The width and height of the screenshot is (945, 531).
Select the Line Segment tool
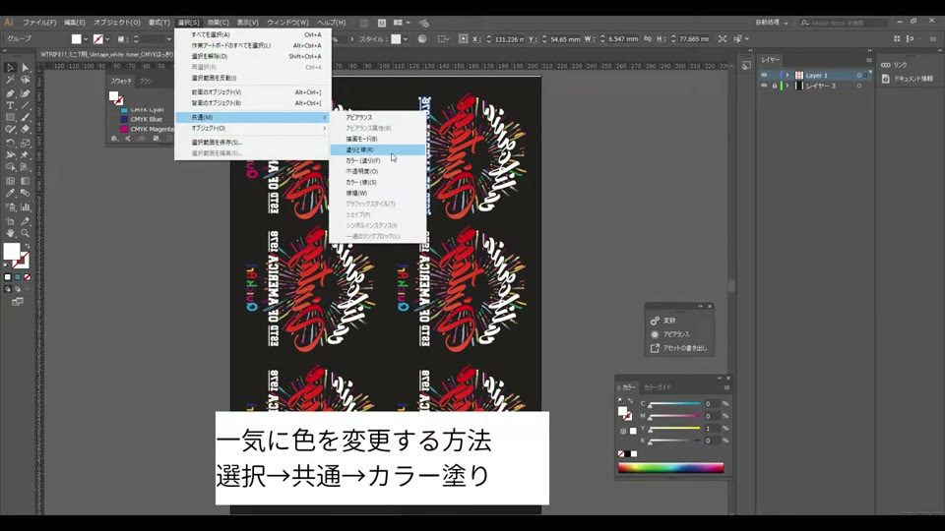[x=26, y=105]
